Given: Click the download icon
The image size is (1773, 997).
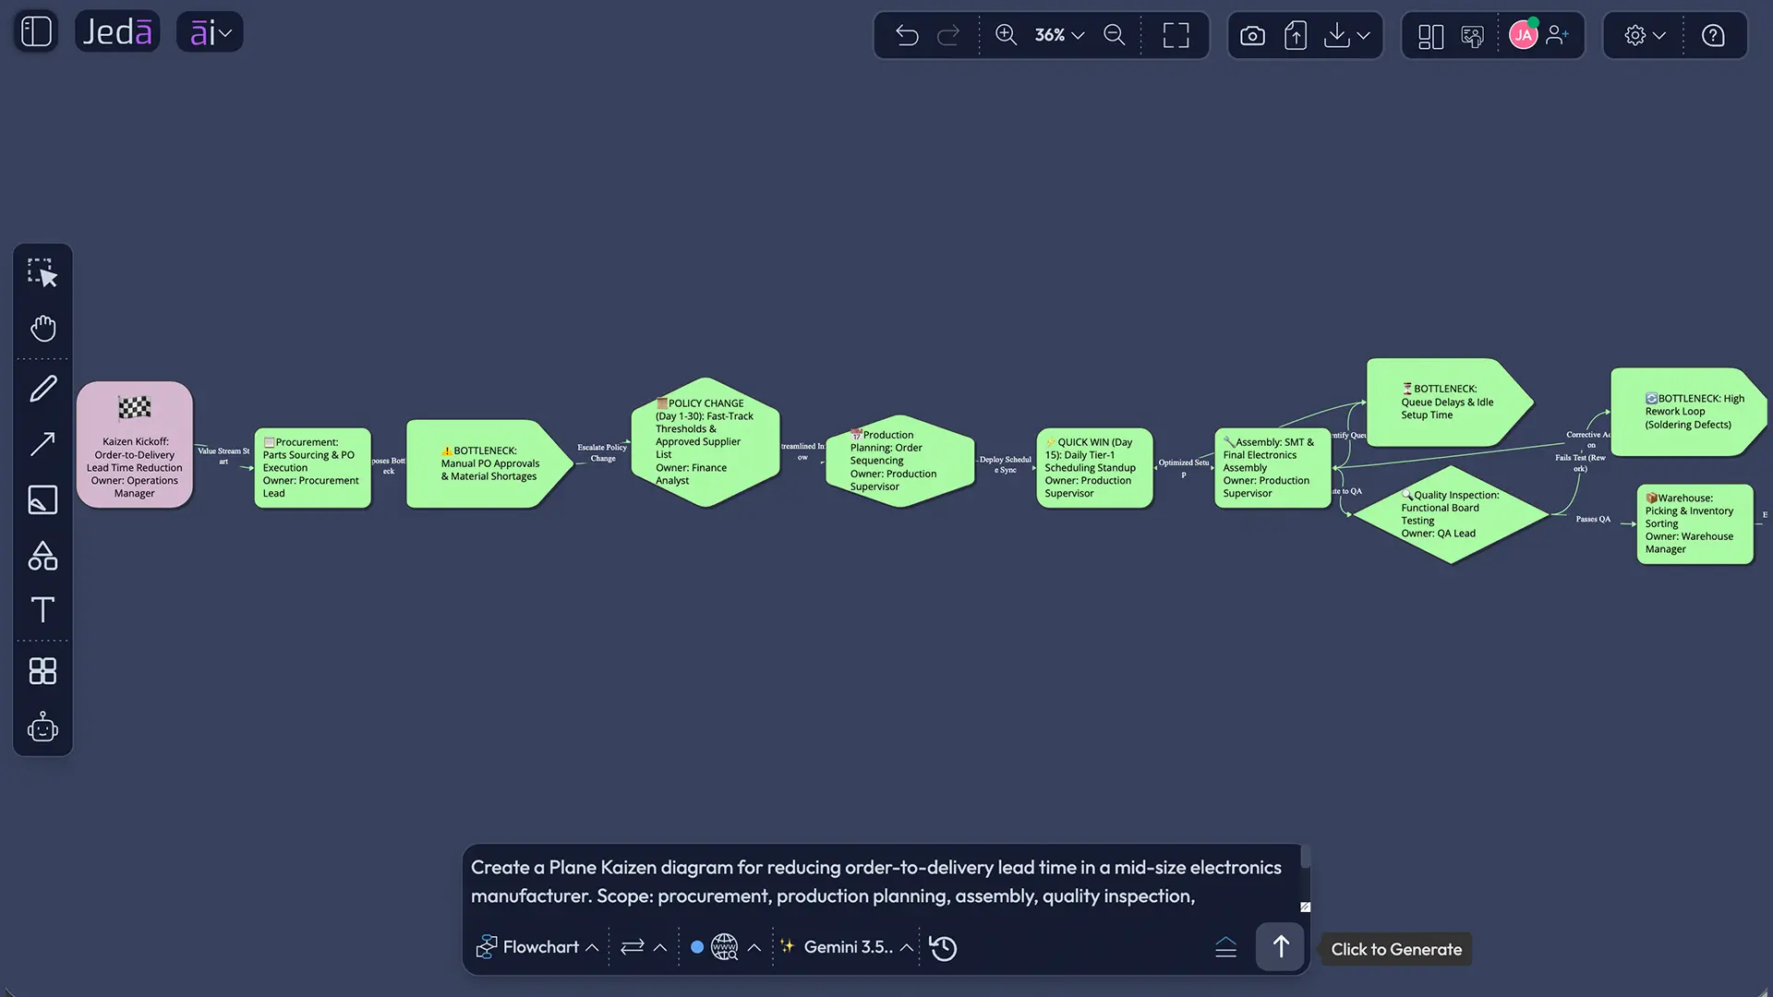Looking at the screenshot, I should click(x=1336, y=35).
